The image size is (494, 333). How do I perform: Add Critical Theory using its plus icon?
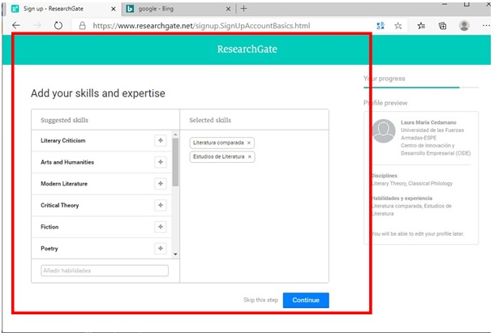coord(160,205)
